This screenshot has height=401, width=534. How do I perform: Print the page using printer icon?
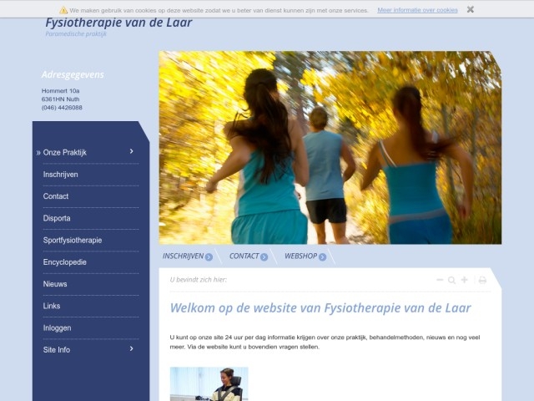481,280
